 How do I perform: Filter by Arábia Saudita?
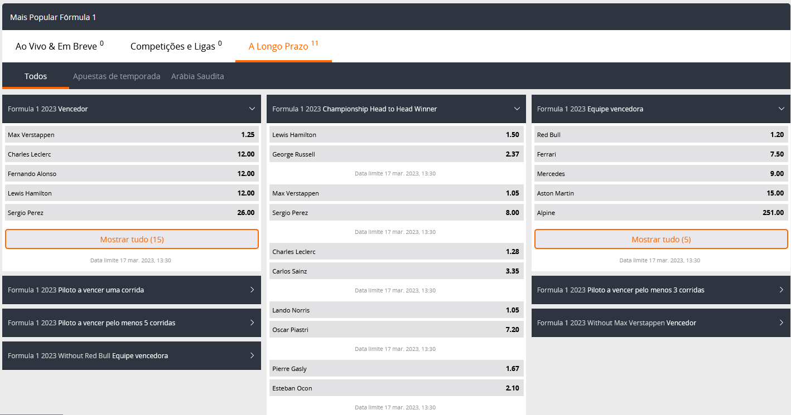[197, 76]
